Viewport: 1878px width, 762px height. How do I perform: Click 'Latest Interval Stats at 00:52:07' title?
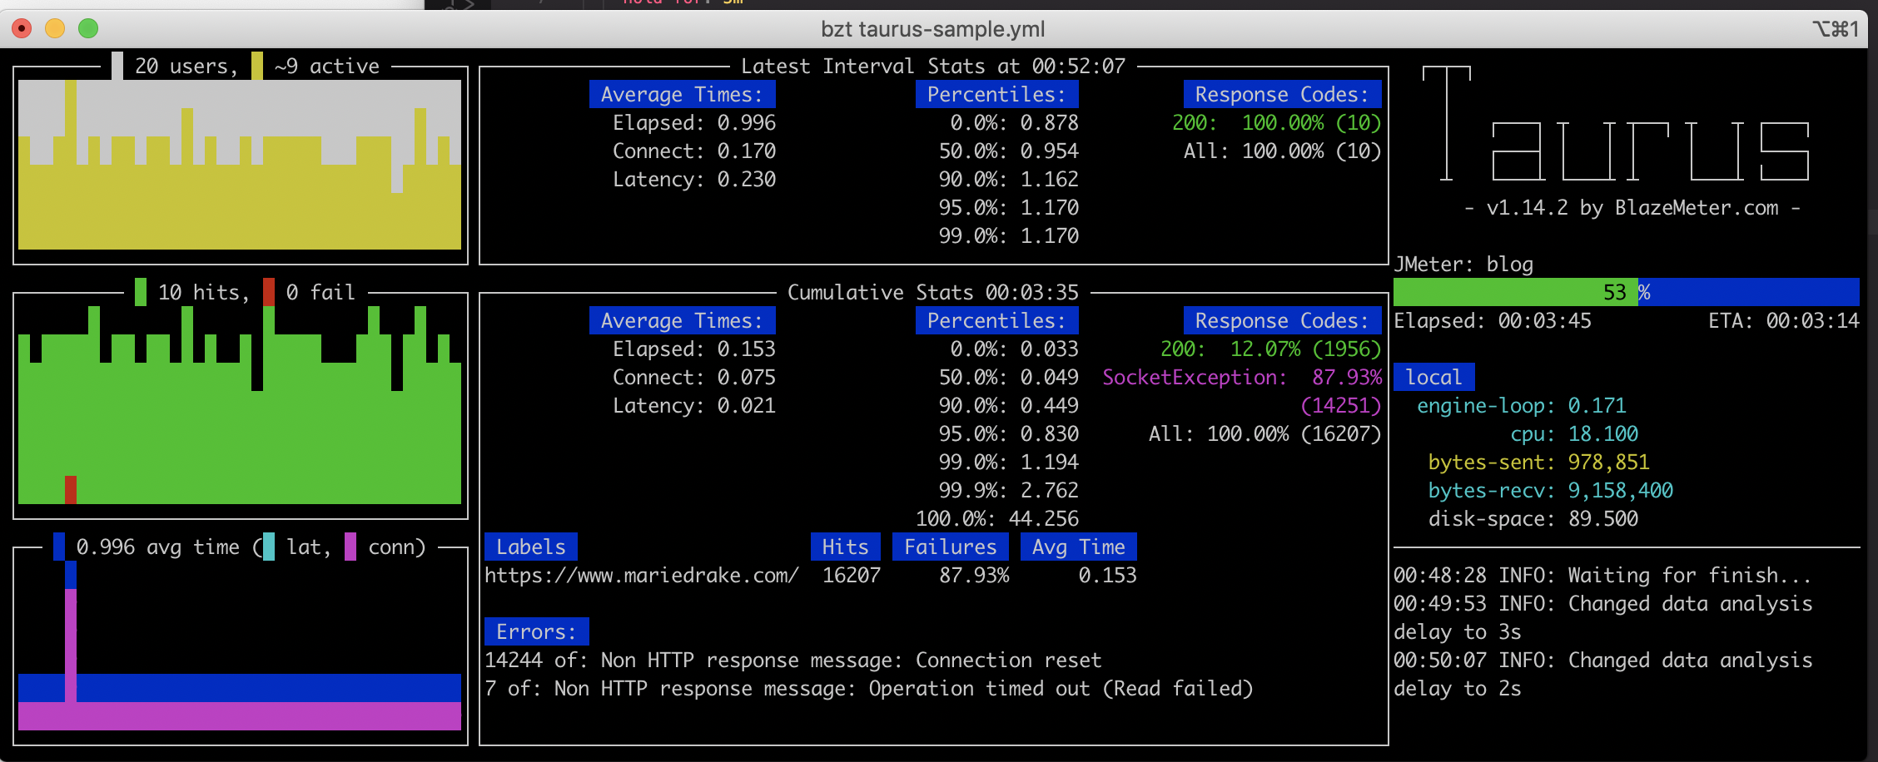(x=933, y=66)
